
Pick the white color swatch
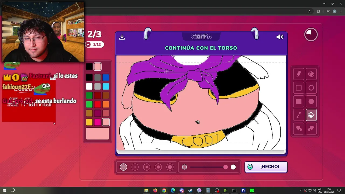point(89,86)
